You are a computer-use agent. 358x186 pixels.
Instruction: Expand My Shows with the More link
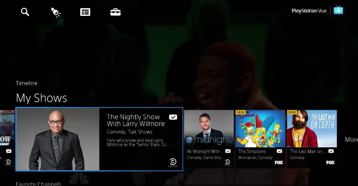351,140
